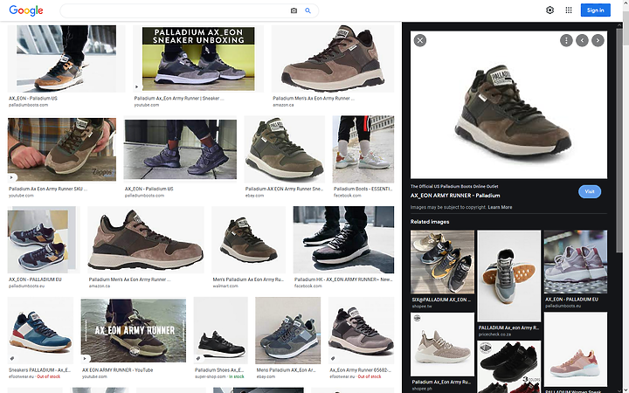The width and height of the screenshot is (629, 393).
Task: Open search by image camera icon
Action: [294, 10]
